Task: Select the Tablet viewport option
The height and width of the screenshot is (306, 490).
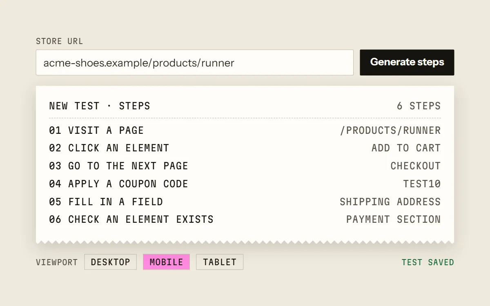Action: [220, 262]
